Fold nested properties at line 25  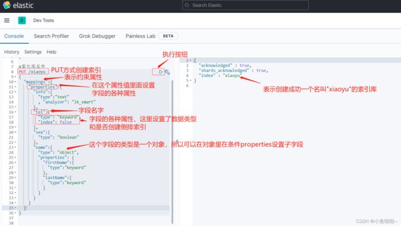pyautogui.click(x=15, y=158)
